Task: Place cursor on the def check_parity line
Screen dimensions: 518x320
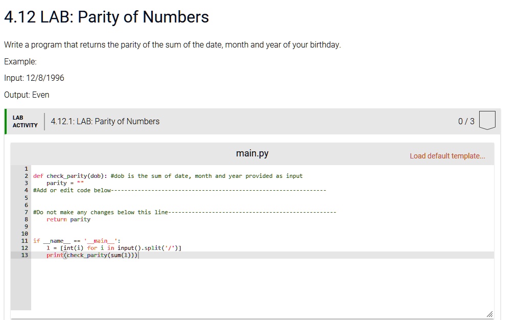Action: click(x=168, y=176)
